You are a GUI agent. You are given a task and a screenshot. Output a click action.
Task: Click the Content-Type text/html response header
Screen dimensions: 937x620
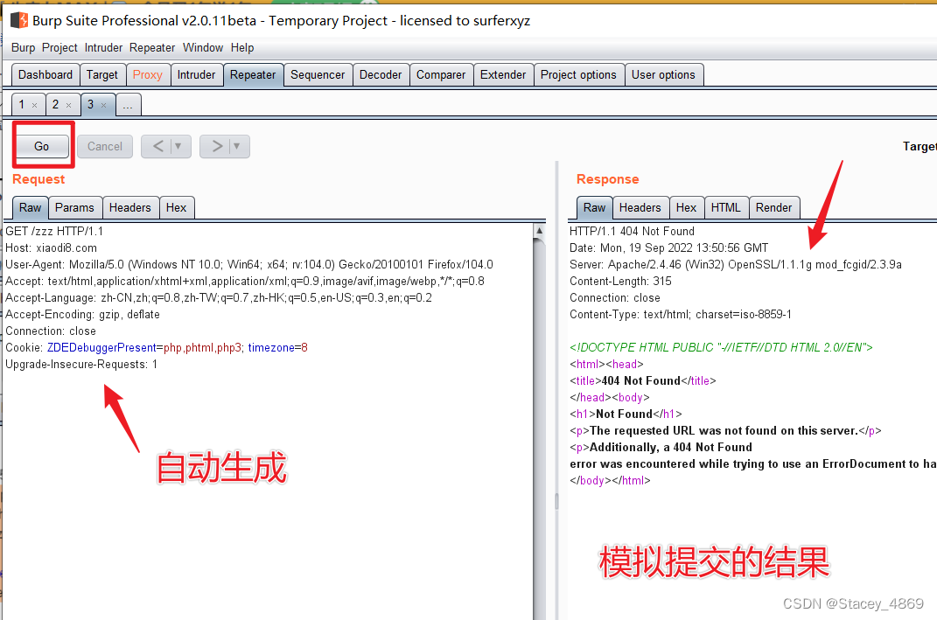681,315
